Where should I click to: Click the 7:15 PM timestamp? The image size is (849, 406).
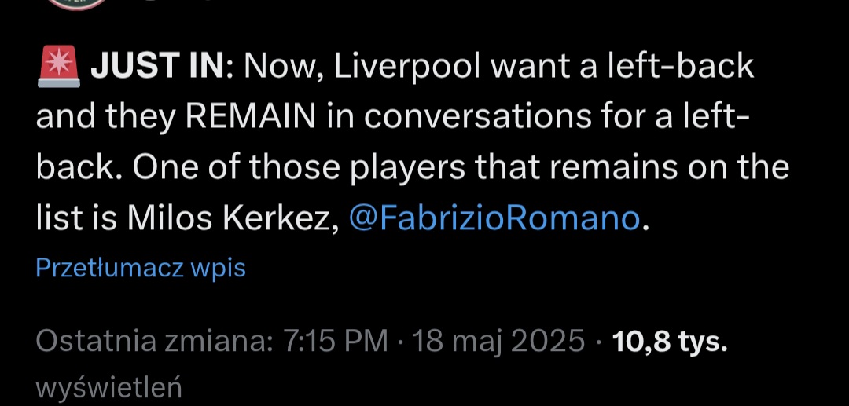[x=333, y=342]
